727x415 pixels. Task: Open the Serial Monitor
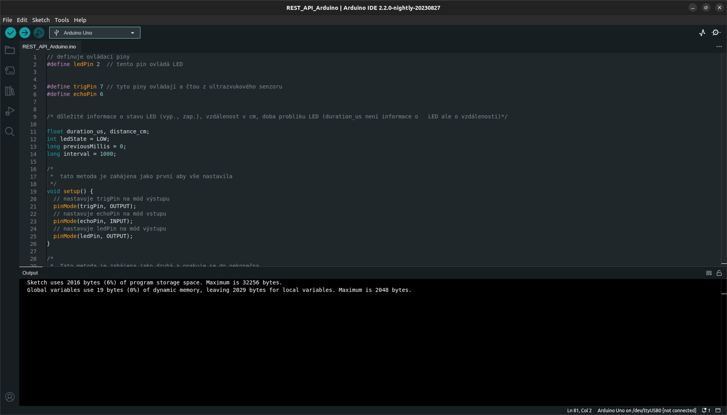click(x=716, y=33)
